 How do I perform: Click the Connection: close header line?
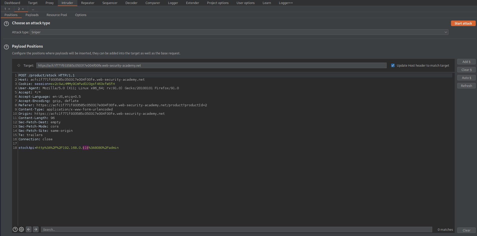[36, 139]
